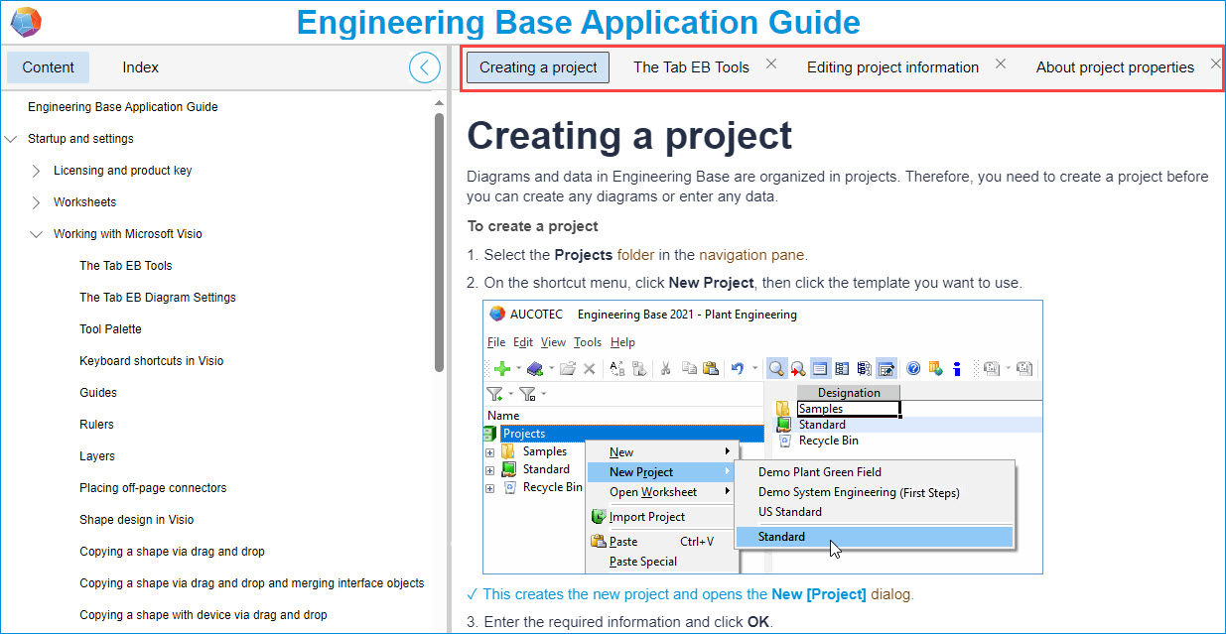The height and width of the screenshot is (634, 1226).
Task: Select 'Keyboard shortcuts in Visio' topic
Action: click(151, 361)
